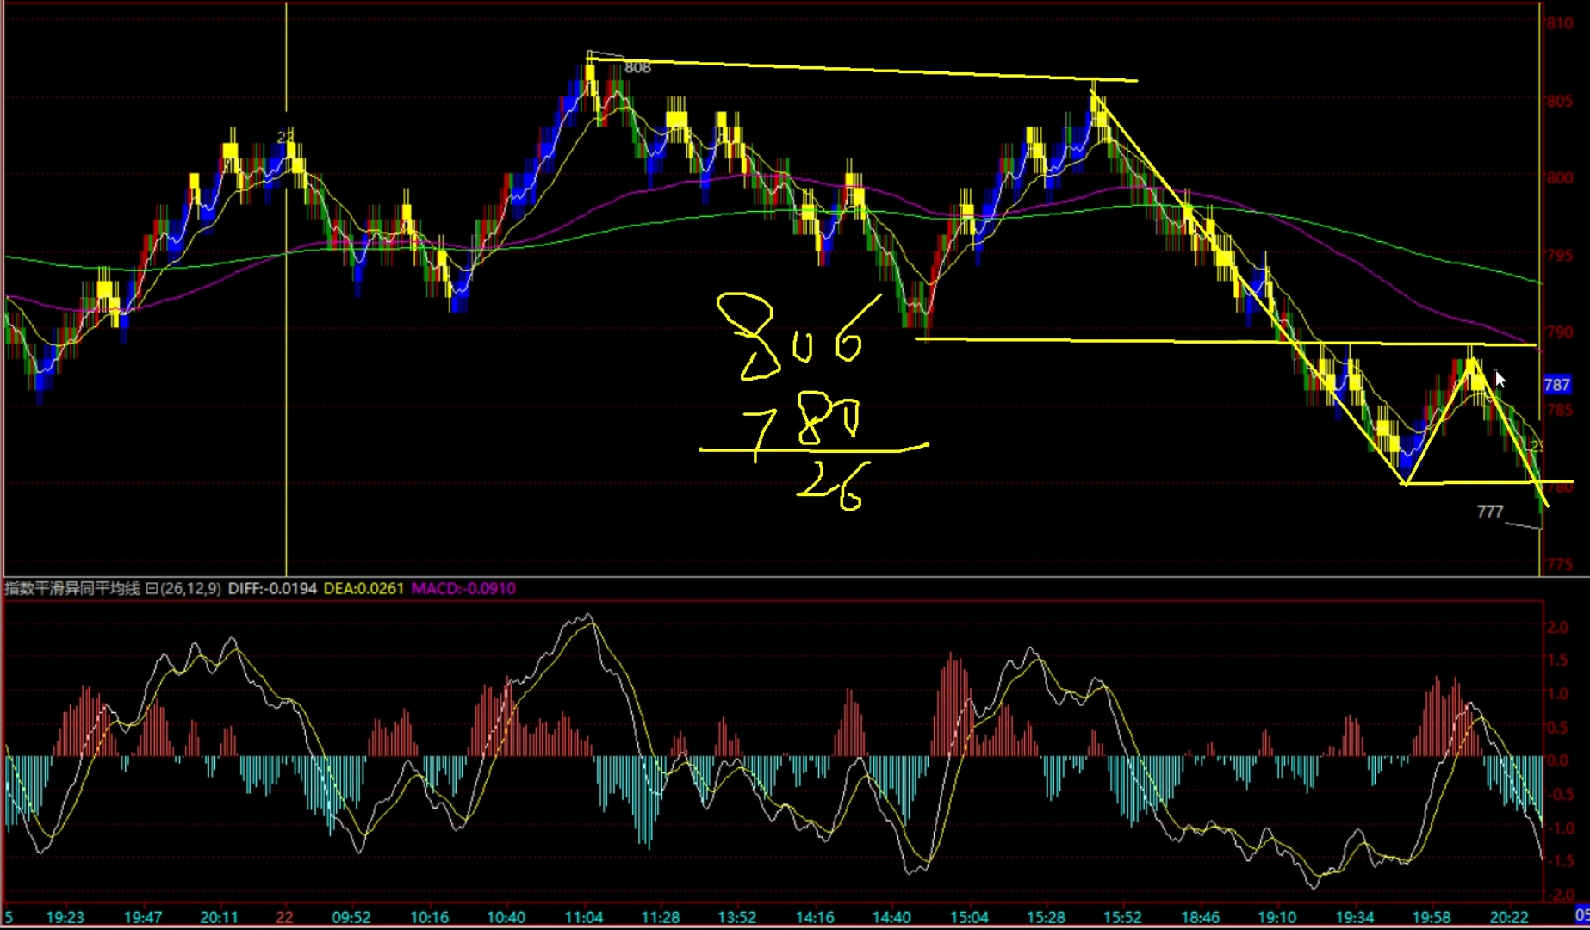
Task: Select the yellow DEA value label
Action: click(363, 589)
